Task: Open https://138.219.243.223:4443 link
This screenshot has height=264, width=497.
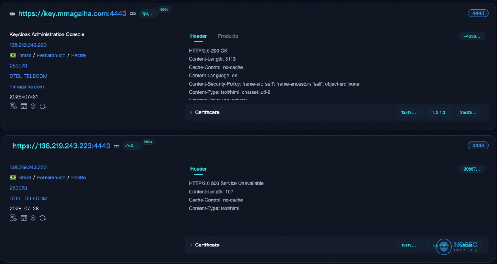Action: click(x=62, y=146)
